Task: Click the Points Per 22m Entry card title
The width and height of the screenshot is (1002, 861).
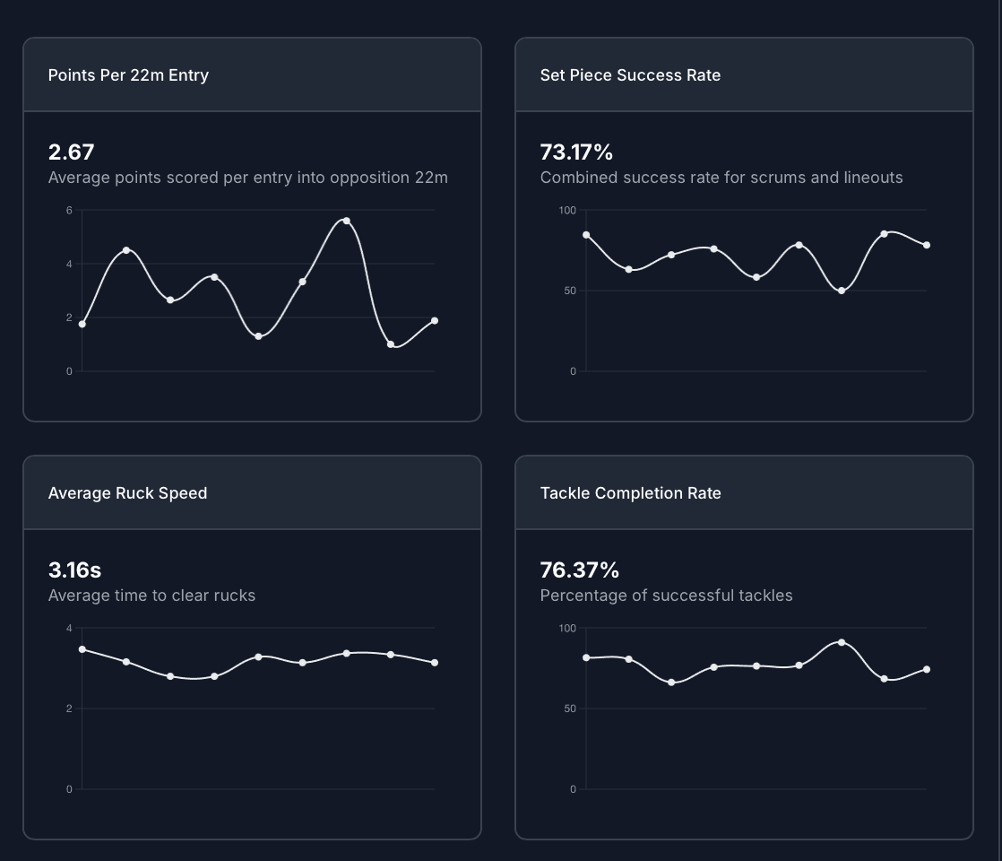Action: (x=128, y=75)
